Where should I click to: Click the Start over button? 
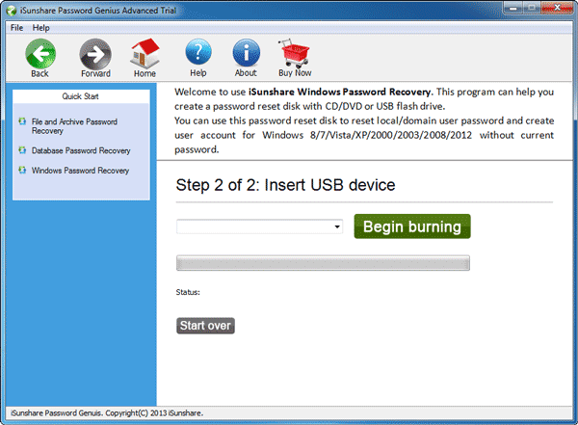coord(205,326)
